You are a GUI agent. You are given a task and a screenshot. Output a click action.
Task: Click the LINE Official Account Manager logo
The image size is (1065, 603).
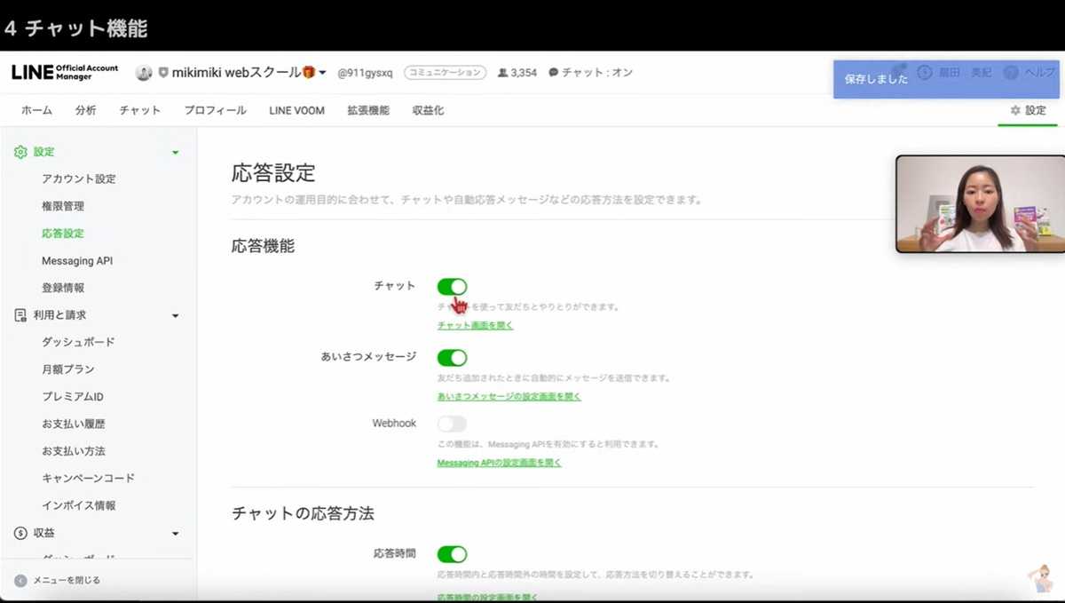pyautogui.click(x=65, y=73)
